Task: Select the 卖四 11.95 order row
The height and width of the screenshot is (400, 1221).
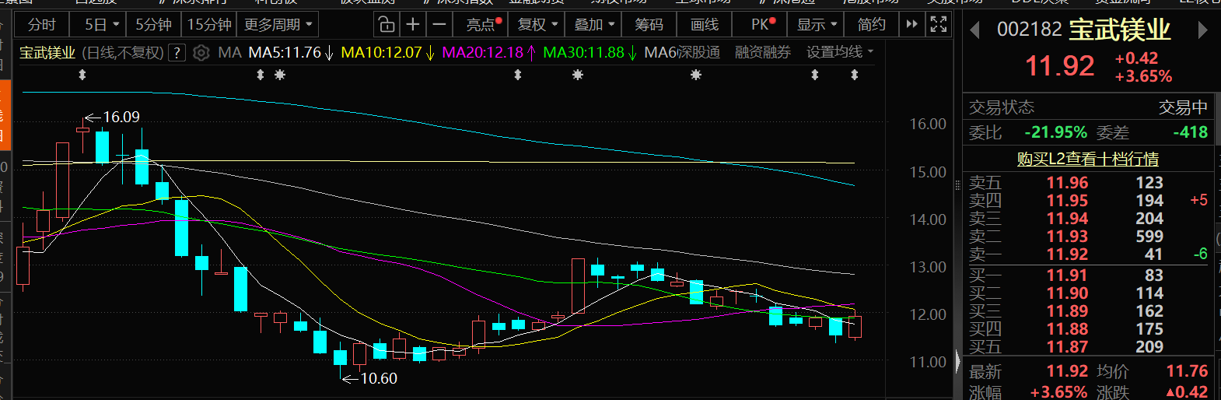Action: click(1088, 201)
